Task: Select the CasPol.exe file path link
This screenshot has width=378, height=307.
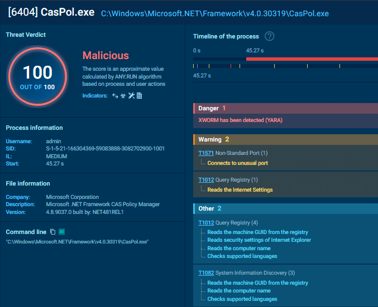Action: [215, 13]
